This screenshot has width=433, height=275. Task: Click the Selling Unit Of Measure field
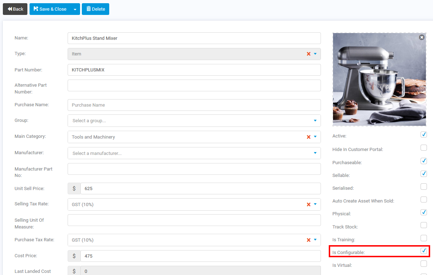point(194,220)
